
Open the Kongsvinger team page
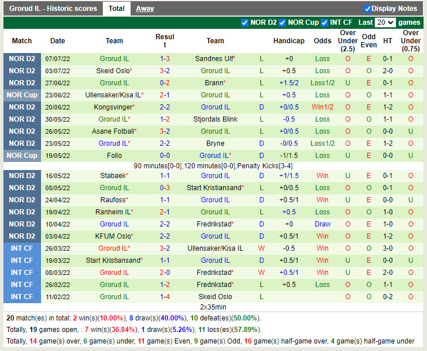(113, 107)
